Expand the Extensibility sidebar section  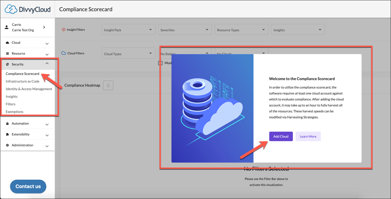[x=47, y=135]
